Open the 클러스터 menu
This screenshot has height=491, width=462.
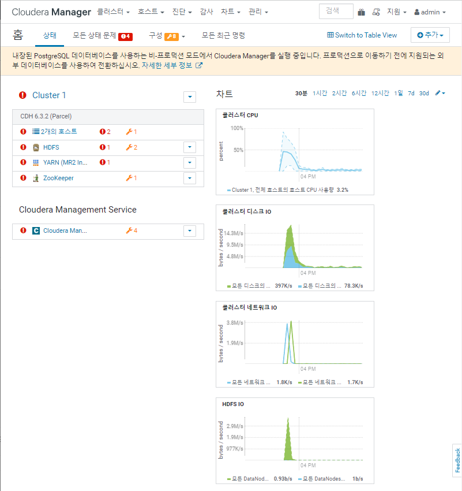(113, 12)
